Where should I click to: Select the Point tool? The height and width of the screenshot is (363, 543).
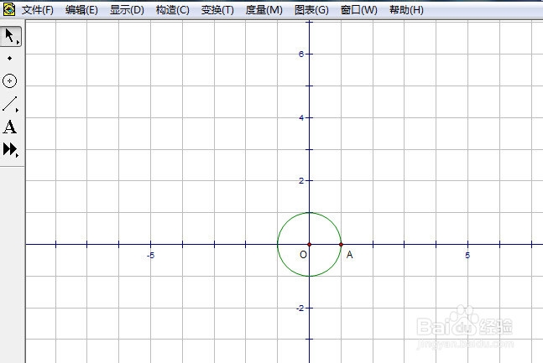click(x=10, y=58)
